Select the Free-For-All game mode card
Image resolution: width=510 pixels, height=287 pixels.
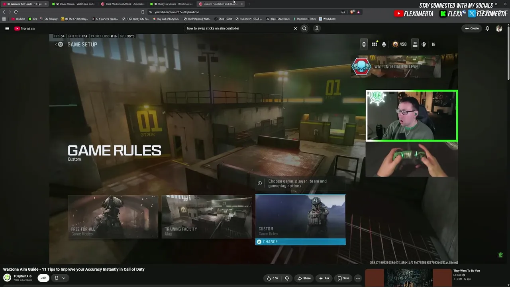click(113, 216)
